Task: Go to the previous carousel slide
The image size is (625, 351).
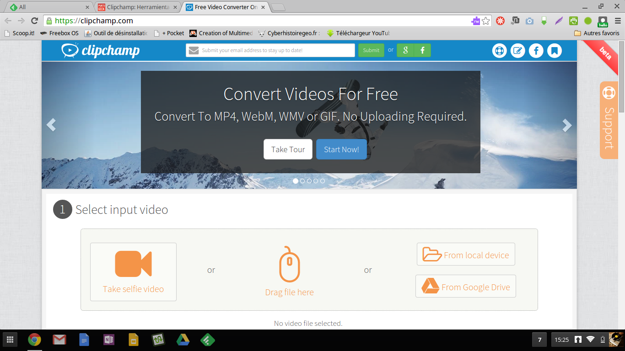Action: pyautogui.click(x=51, y=125)
